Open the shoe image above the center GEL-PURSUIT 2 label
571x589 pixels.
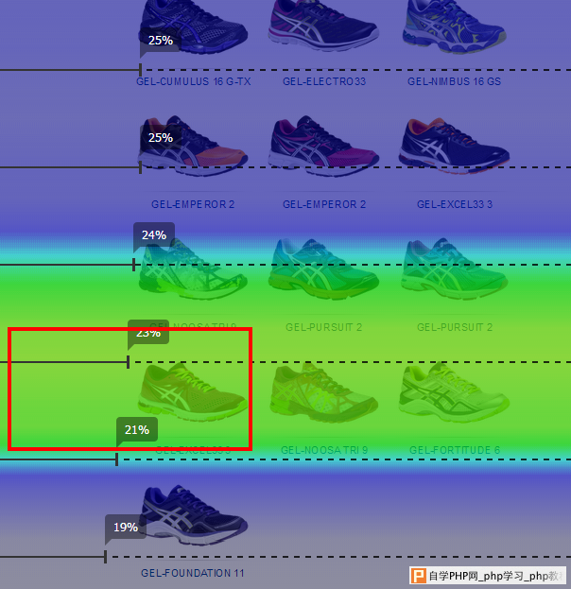[x=323, y=269]
